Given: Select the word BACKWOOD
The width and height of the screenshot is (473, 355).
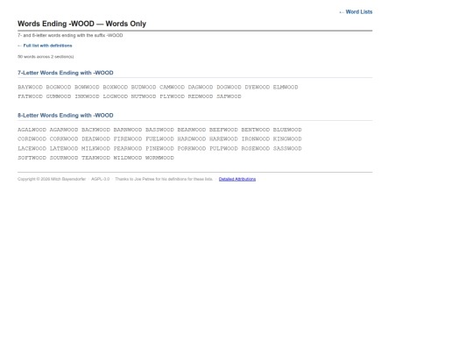Looking at the screenshot, I should click(x=96, y=130).
